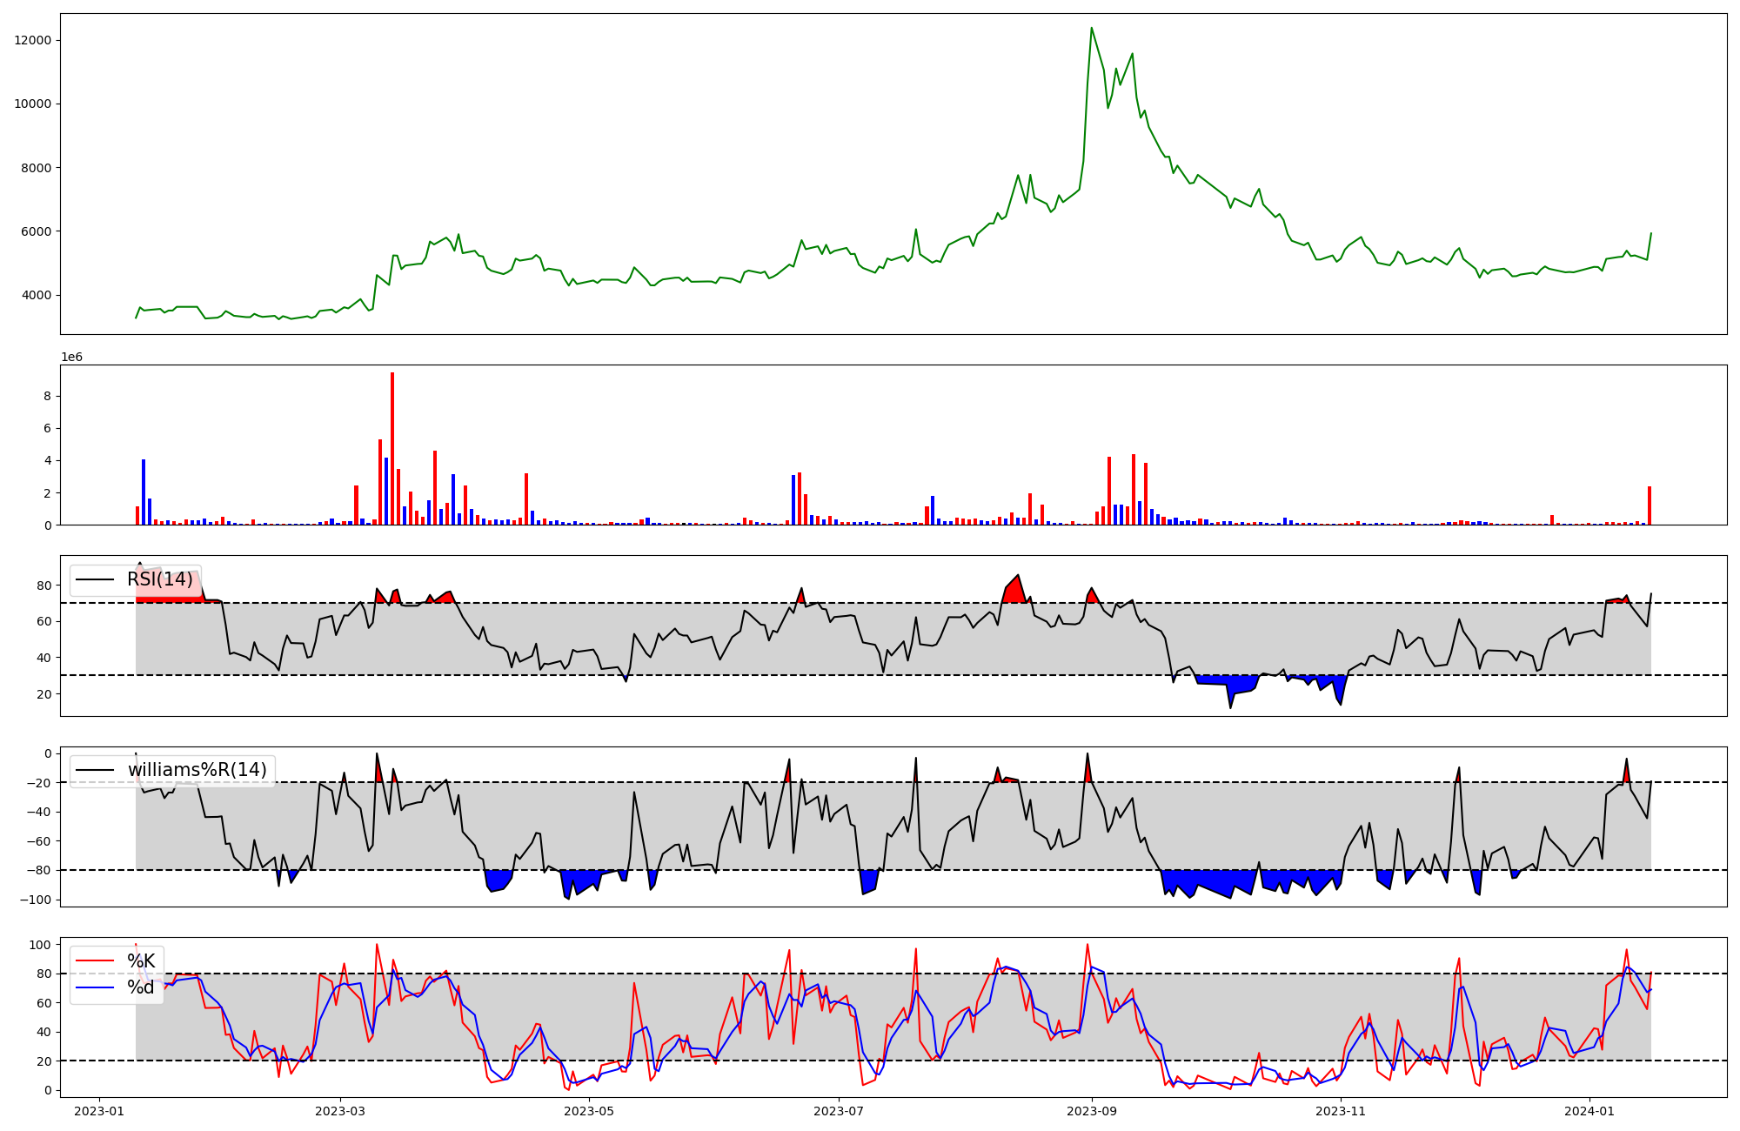Screen dimensions: 1740x1131
Task: Click the 2023-11 date tick label
Action: pos(1341,1111)
